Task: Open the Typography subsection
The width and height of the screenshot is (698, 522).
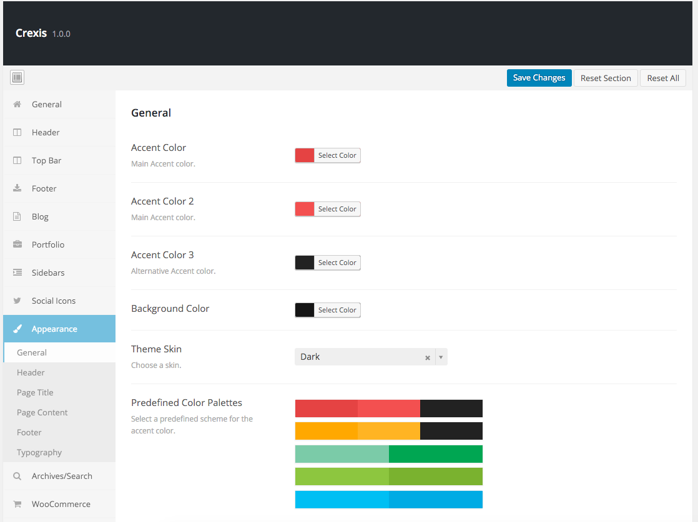Action: click(x=39, y=452)
